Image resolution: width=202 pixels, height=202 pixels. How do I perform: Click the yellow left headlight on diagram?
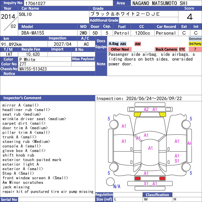(x=137, y=114)
